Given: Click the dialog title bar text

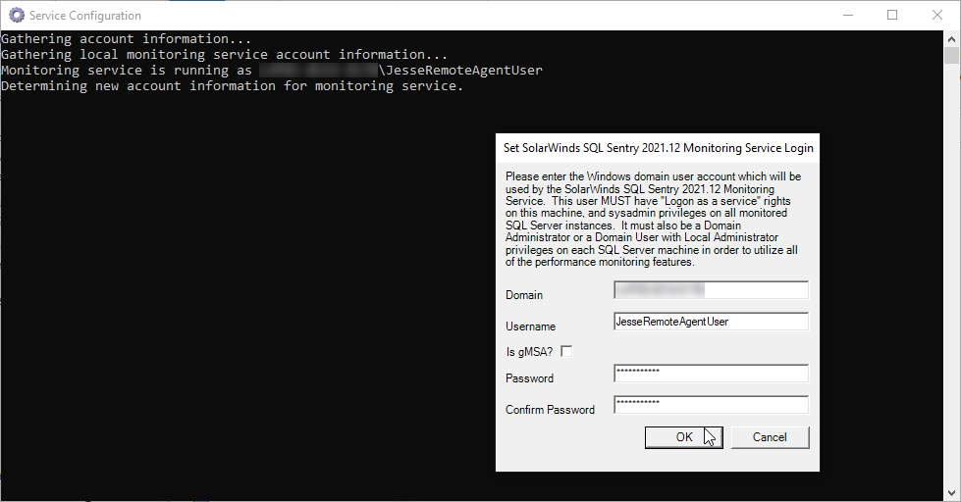Looking at the screenshot, I should [x=659, y=147].
